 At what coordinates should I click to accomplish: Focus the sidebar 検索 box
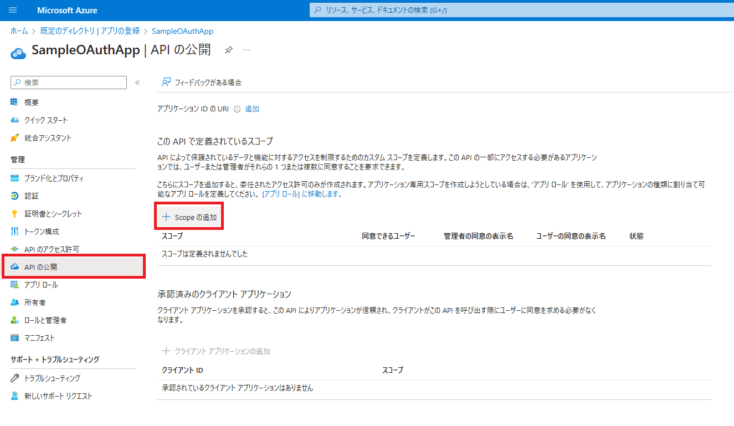click(x=69, y=83)
